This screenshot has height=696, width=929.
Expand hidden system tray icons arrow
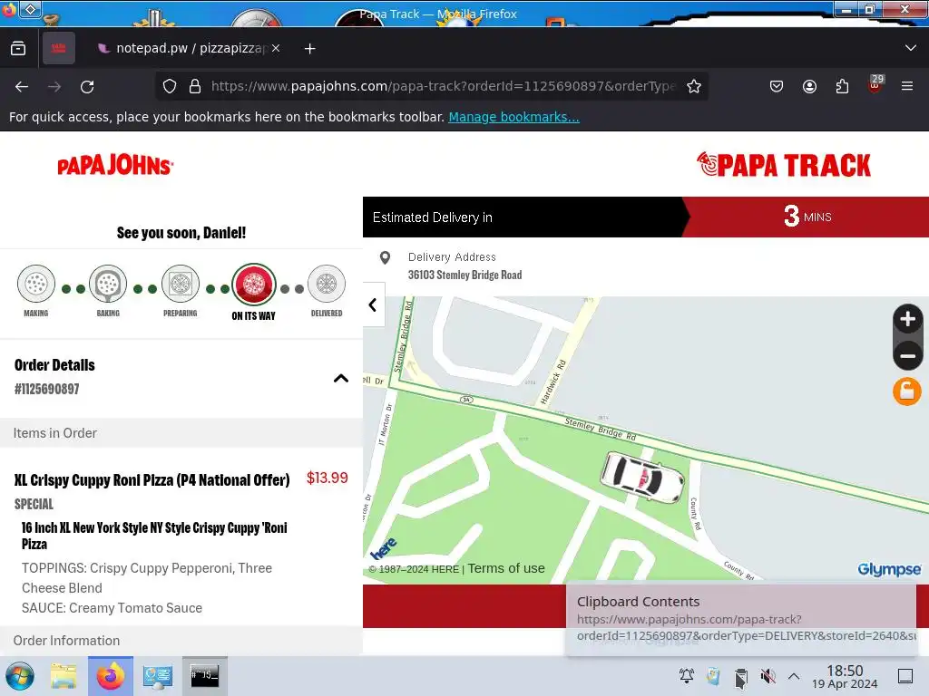coord(794,676)
